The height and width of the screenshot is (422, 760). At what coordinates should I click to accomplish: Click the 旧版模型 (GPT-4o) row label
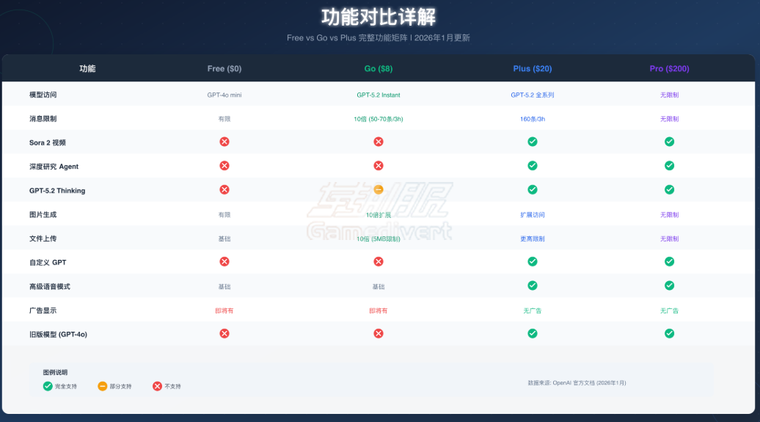click(x=58, y=334)
